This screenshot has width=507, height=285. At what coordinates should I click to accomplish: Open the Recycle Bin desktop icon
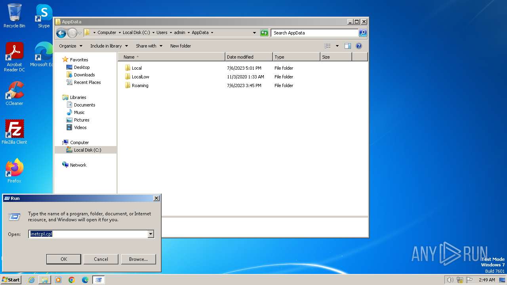14,16
